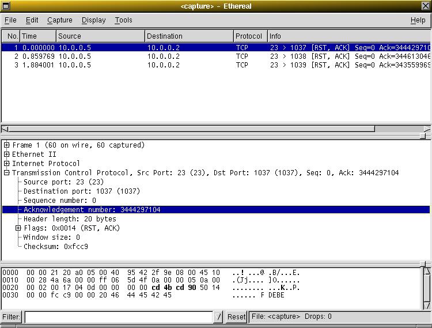432x328 pixels.
Task: Select the Header length: 20 bytes field
Action: point(70,219)
